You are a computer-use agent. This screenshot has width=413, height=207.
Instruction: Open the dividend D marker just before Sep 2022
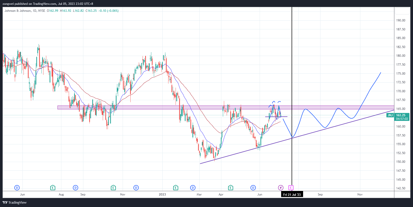pos(75,188)
